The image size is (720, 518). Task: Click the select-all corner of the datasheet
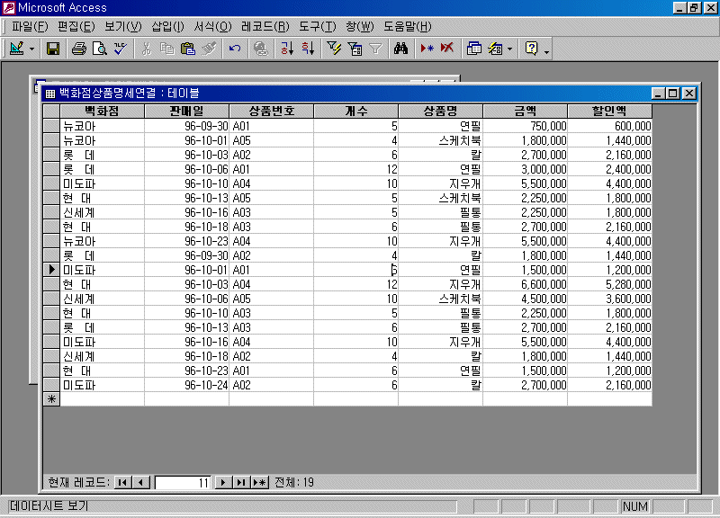51,111
